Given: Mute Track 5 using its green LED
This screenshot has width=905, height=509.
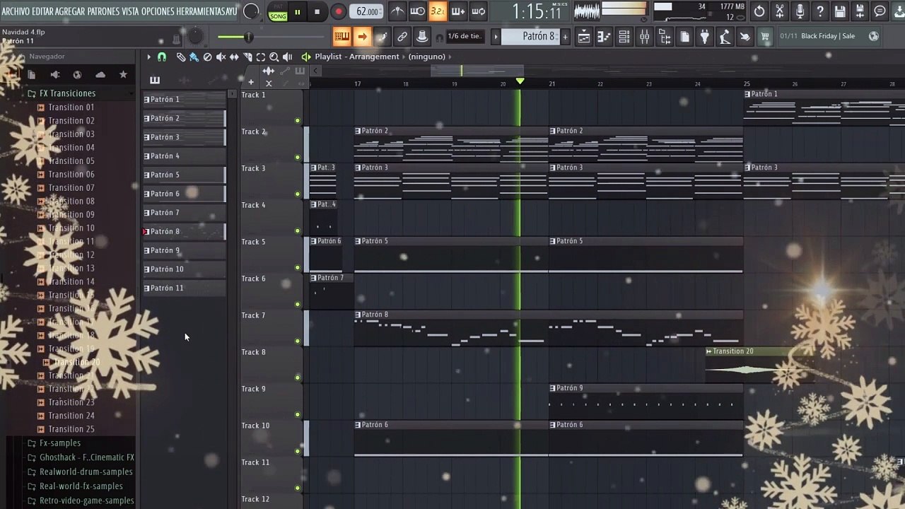Looking at the screenshot, I should (x=298, y=268).
